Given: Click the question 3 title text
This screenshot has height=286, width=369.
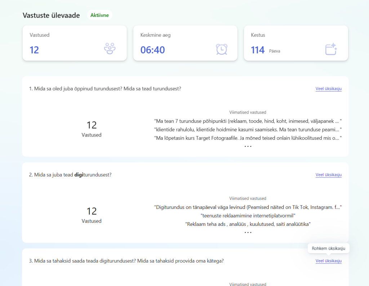Looking at the screenshot, I should (126, 261).
